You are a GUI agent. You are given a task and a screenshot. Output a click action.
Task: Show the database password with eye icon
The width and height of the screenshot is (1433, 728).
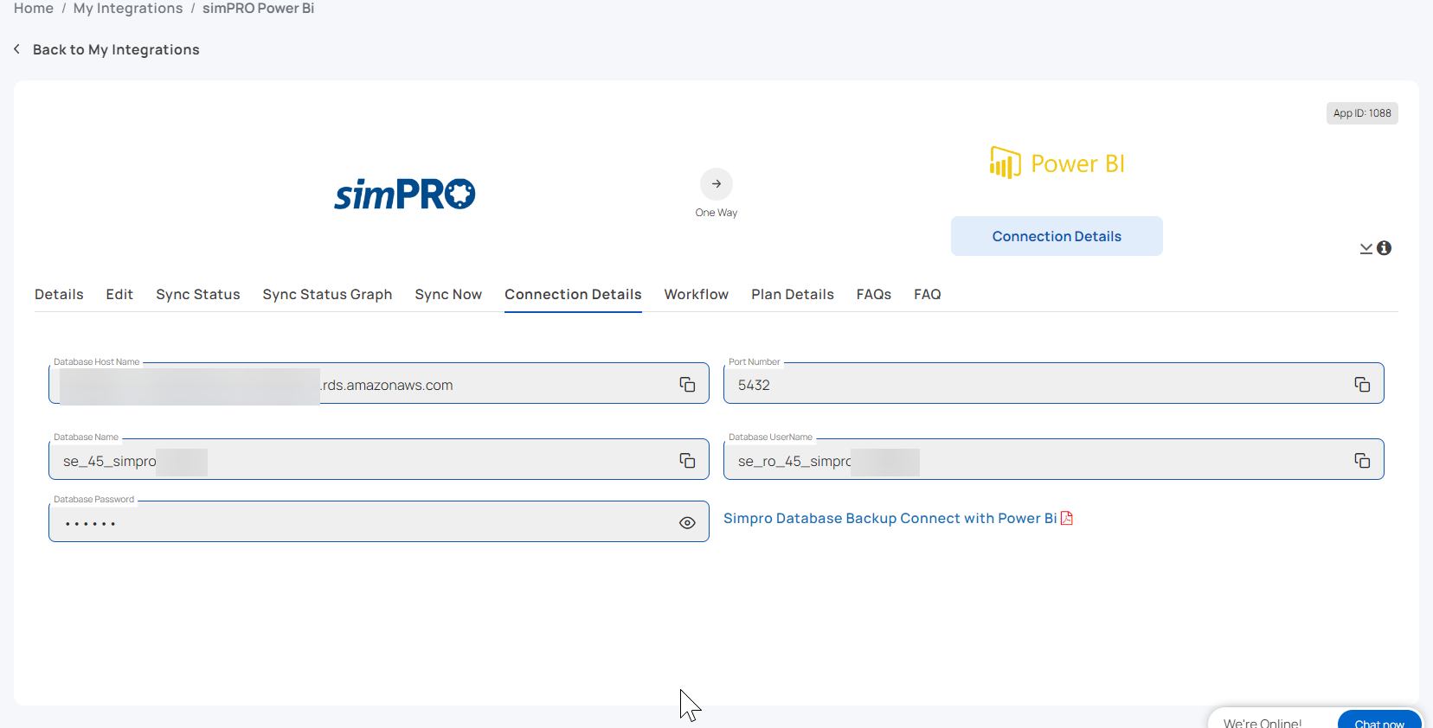click(x=687, y=523)
